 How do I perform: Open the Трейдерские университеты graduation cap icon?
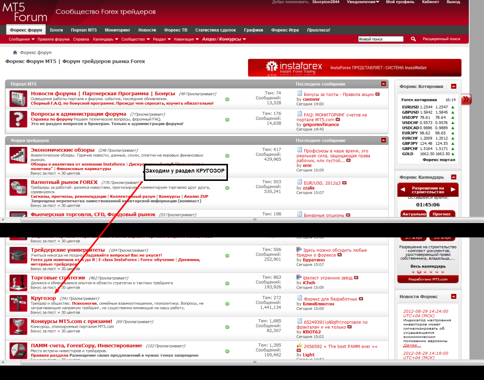click(18, 255)
